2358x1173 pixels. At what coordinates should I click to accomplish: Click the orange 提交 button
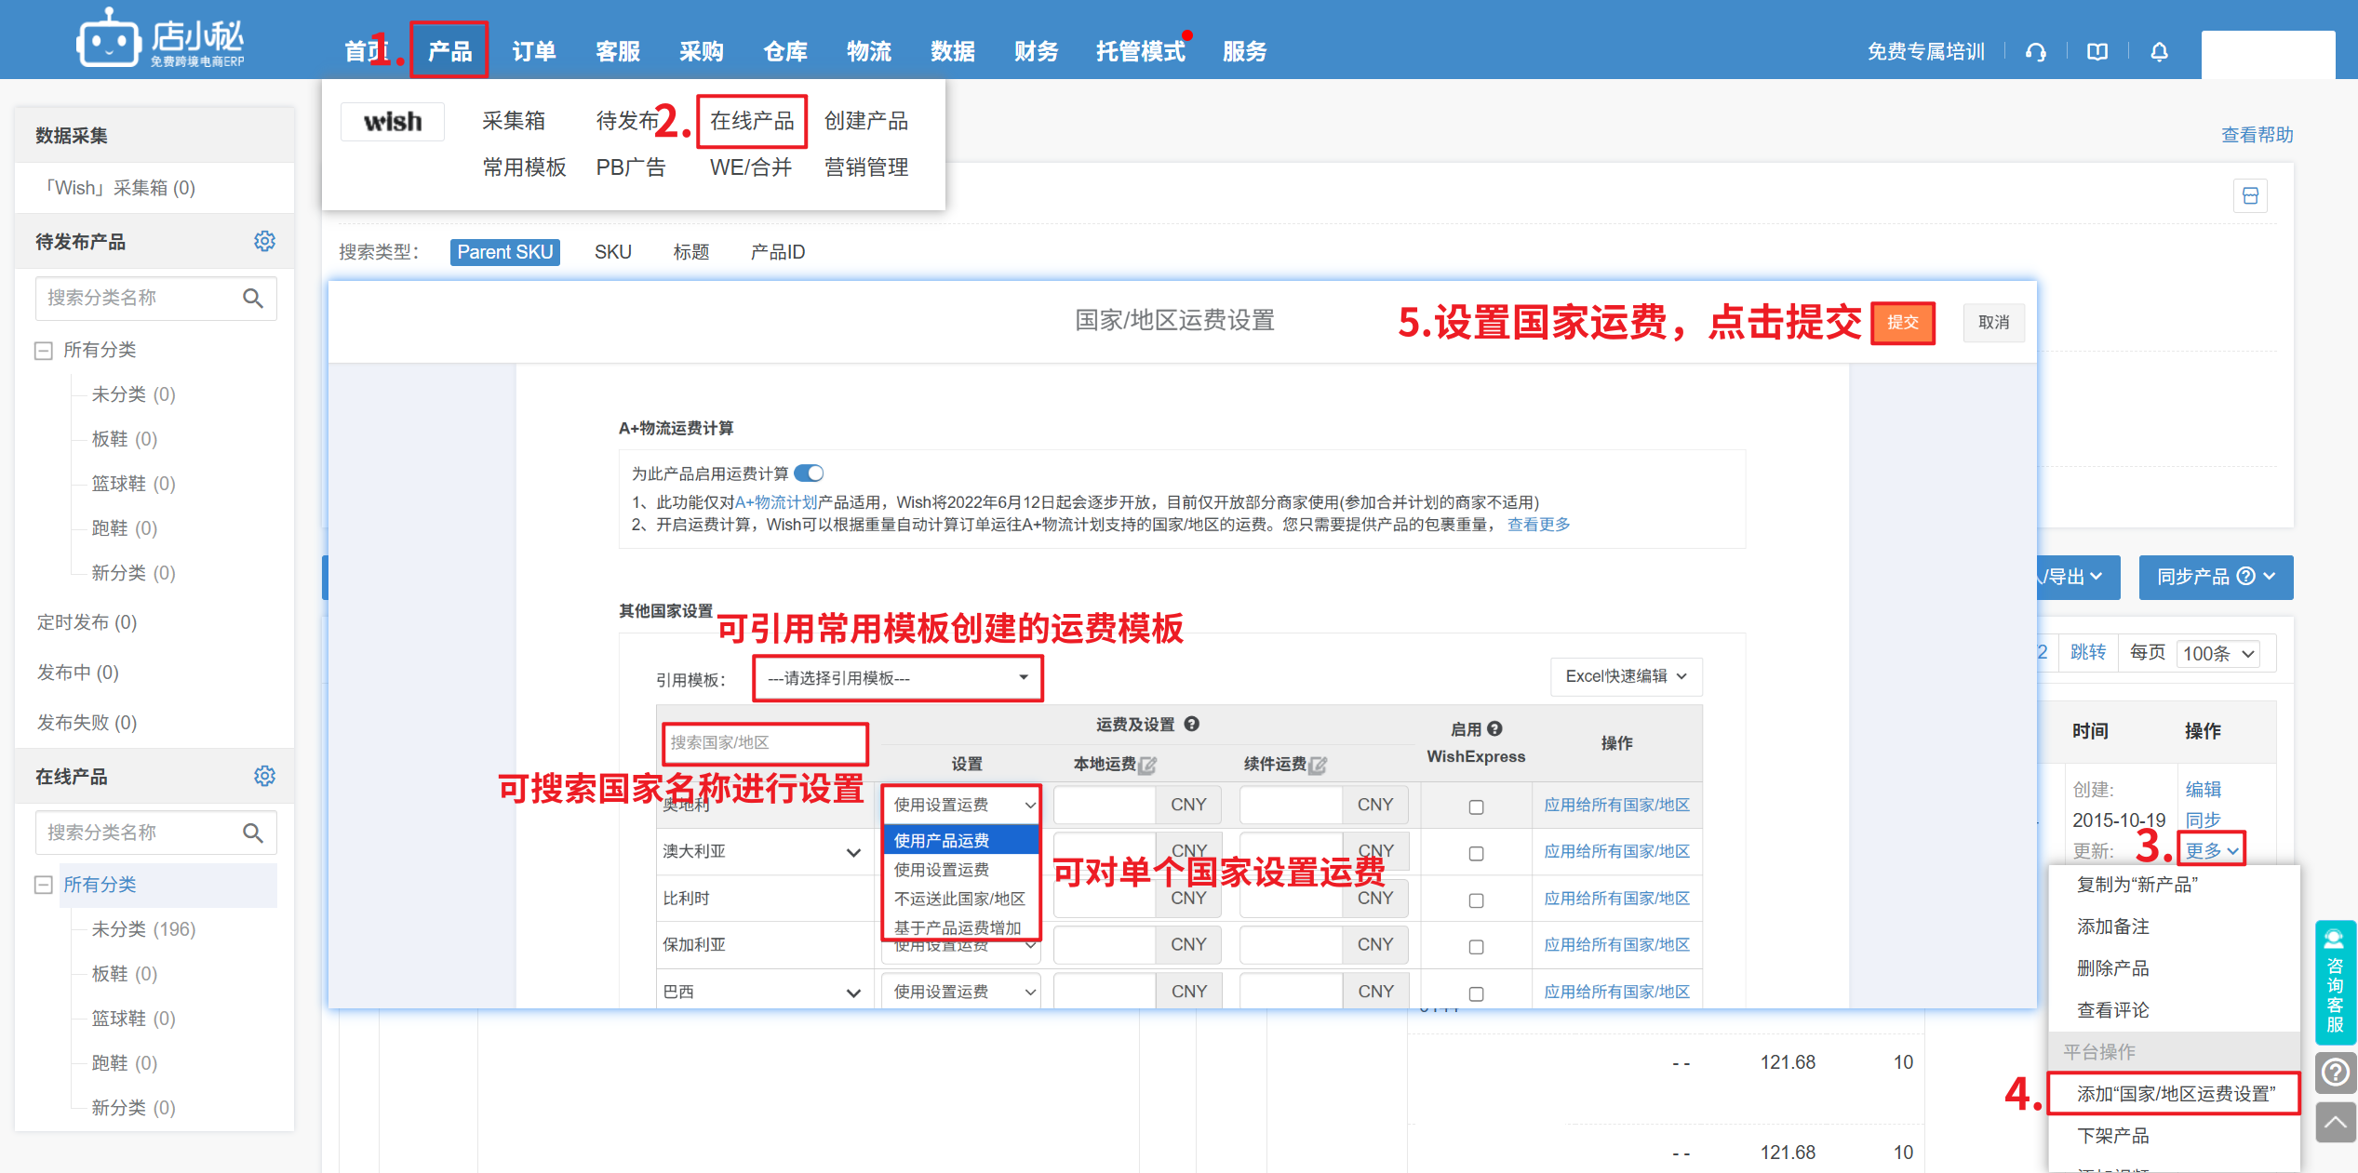click(x=1903, y=323)
